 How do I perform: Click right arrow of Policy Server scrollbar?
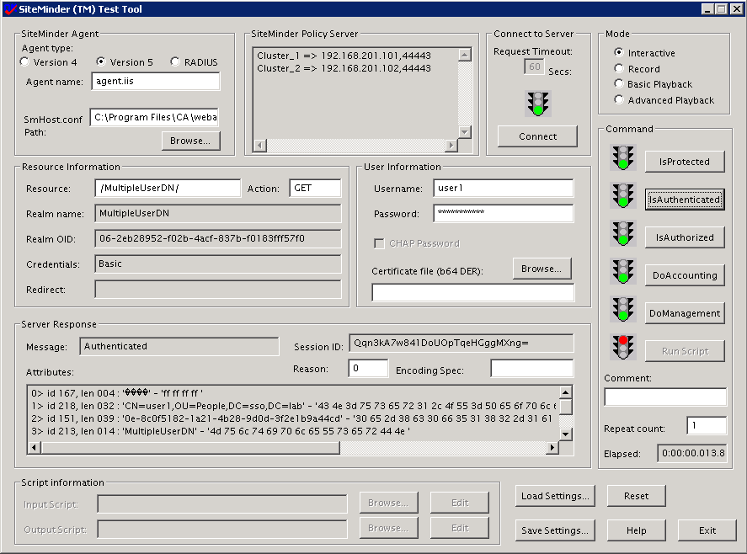pyautogui.click(x=451, y=145)
